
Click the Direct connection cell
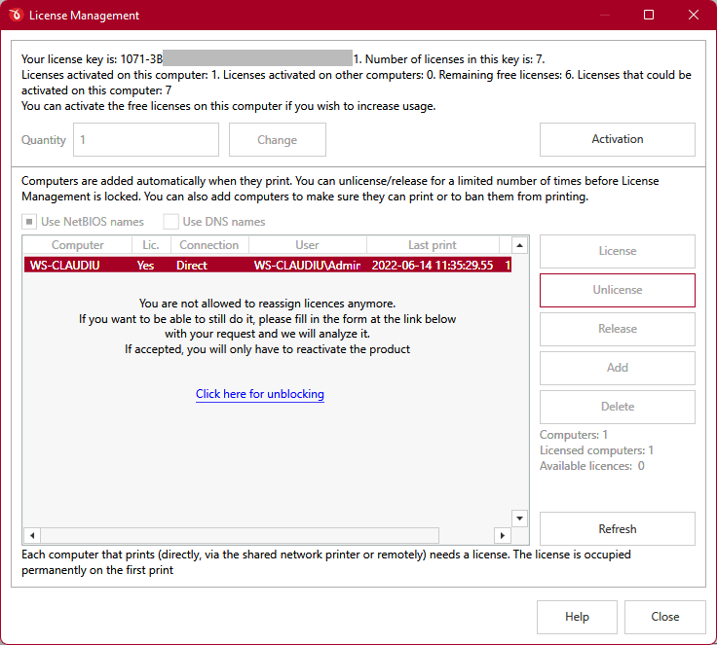192,266
